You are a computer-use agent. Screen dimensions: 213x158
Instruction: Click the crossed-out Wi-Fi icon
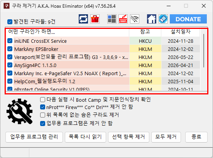click(x=135, y=19)
